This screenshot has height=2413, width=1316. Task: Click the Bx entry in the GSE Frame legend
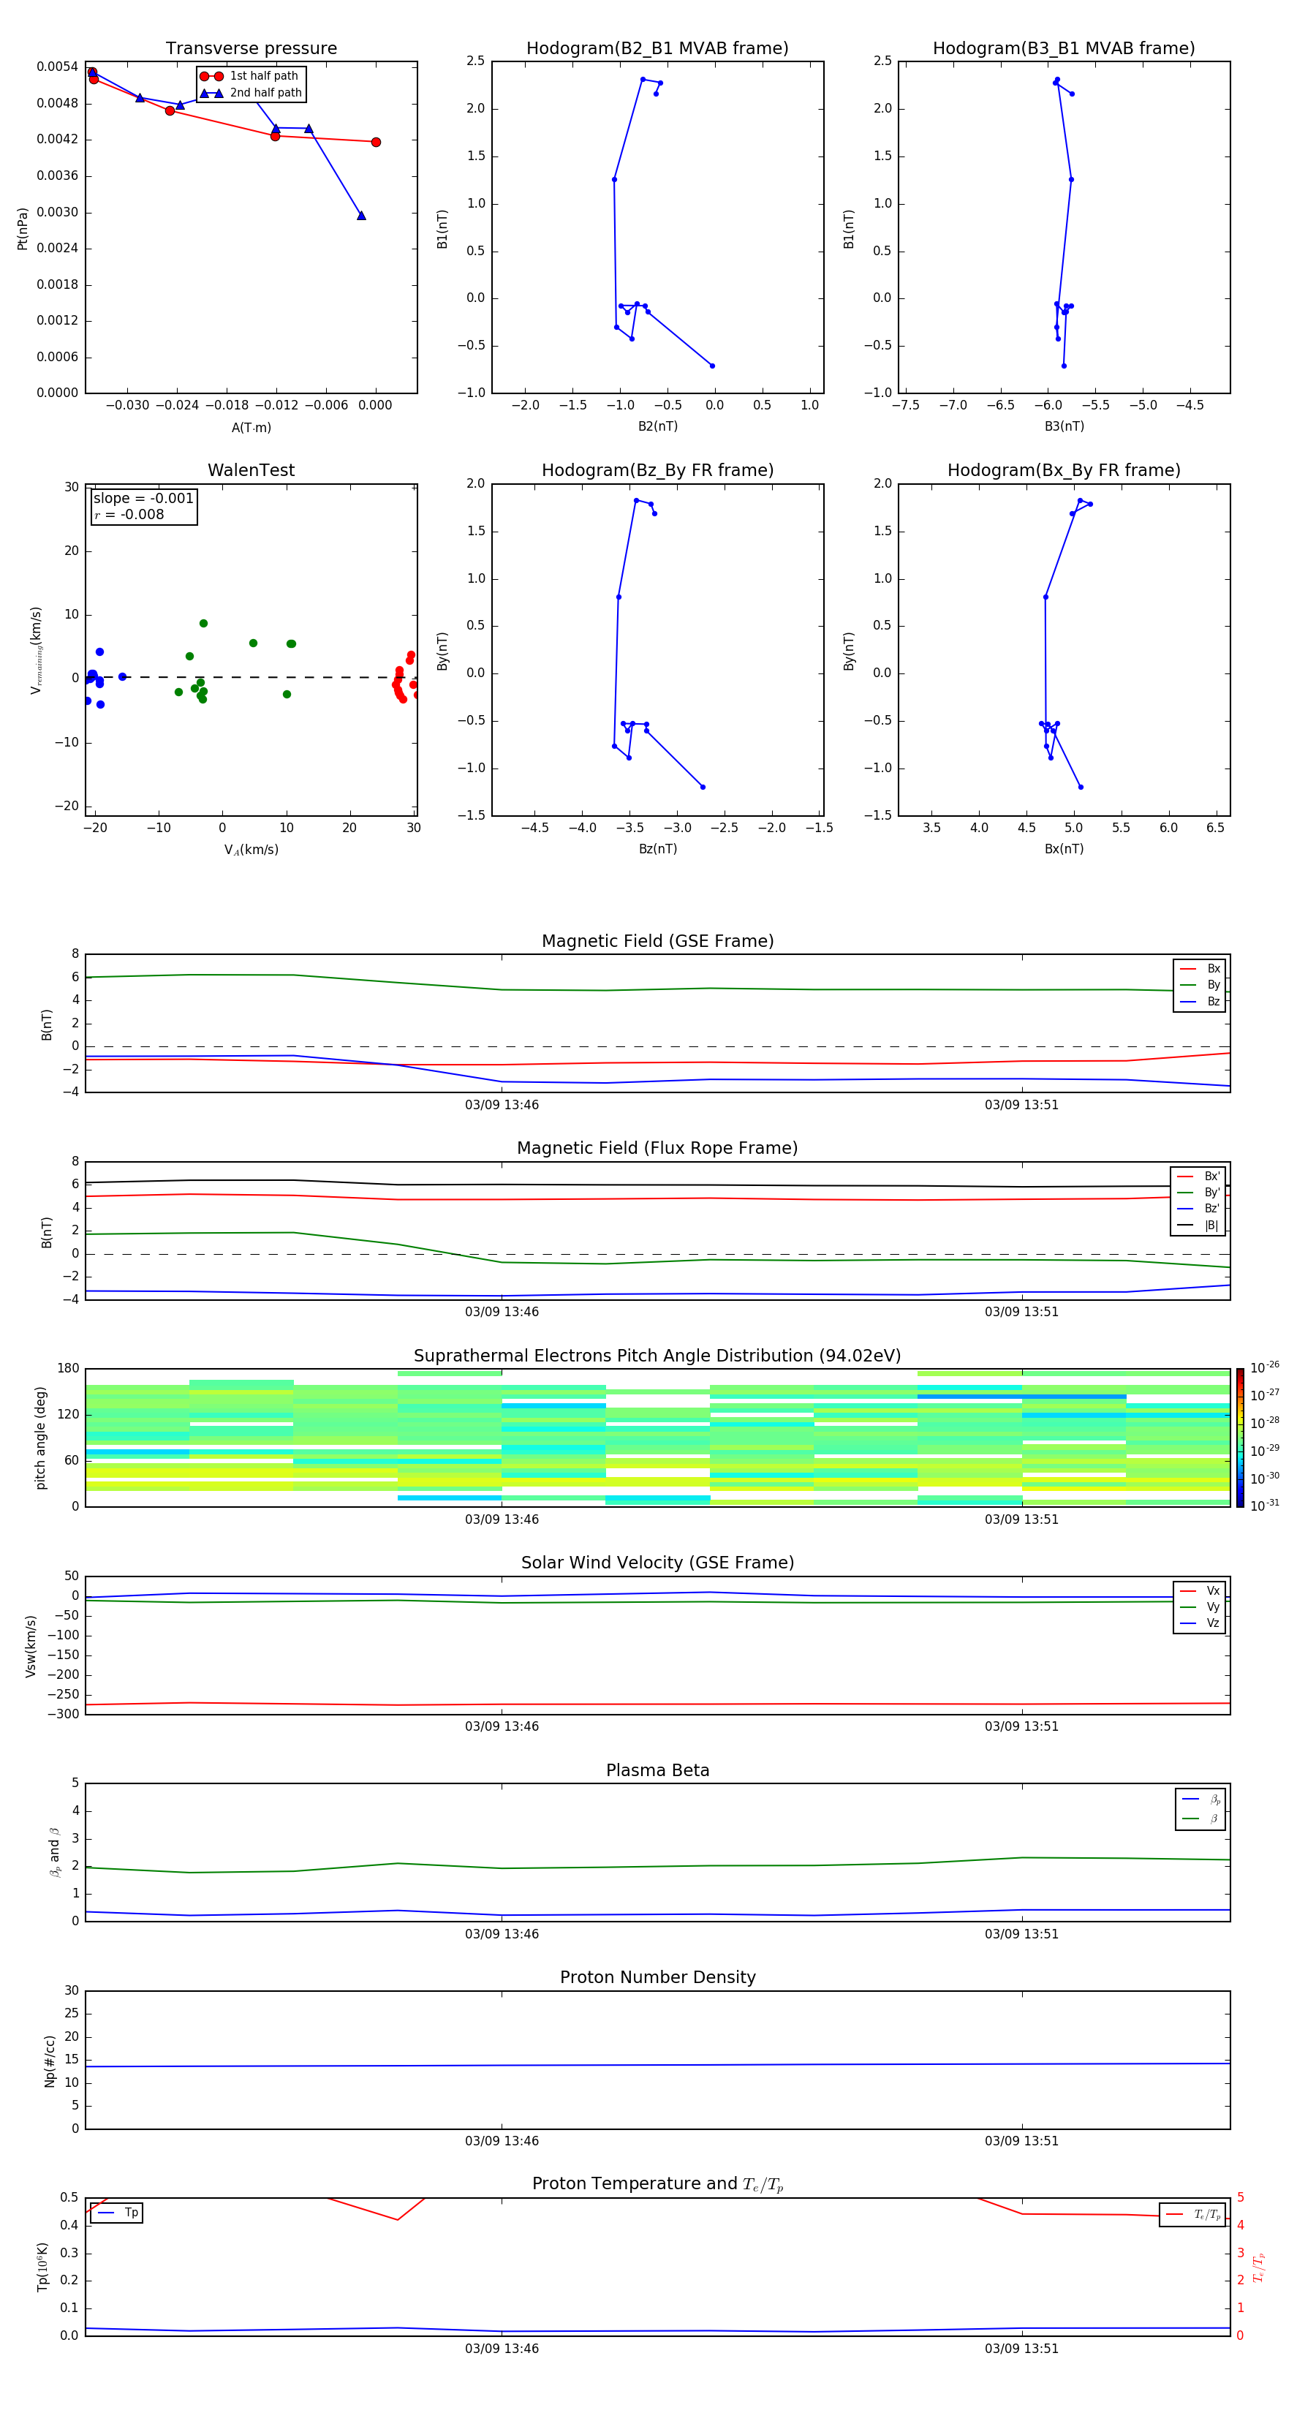(1200, 969)
